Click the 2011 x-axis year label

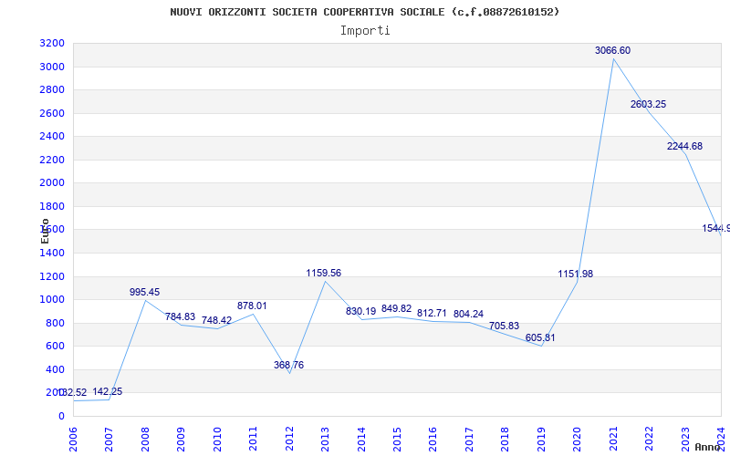point(253,439)
